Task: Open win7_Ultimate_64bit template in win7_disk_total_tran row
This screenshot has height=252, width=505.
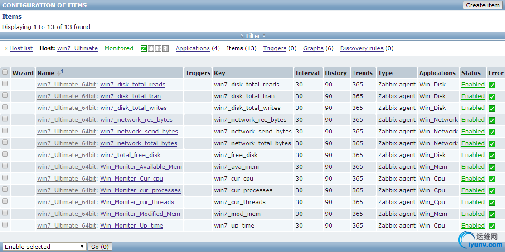Action: click(x=67, y=96)
